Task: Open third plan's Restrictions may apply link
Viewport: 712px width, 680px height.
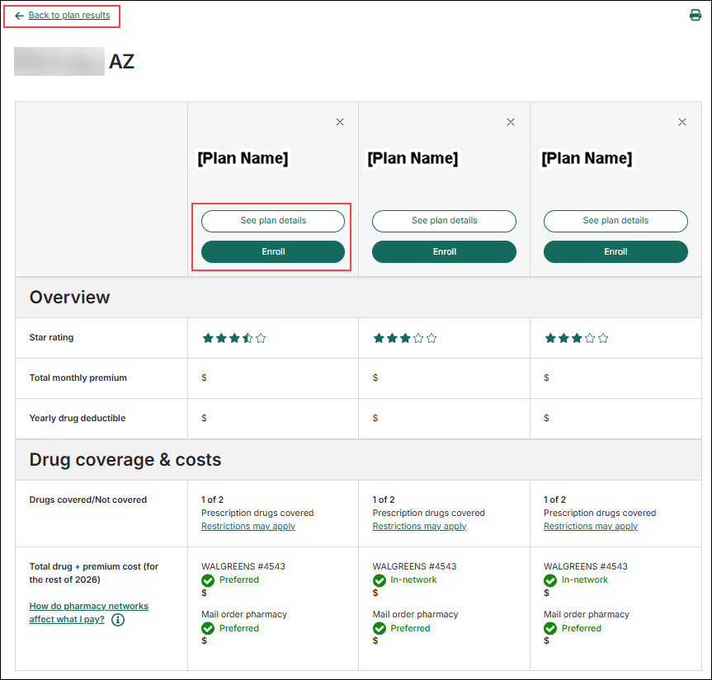Action: point(591,526)
